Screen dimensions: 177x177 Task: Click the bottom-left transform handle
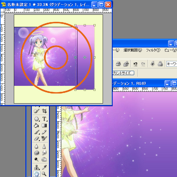(76, 90)
